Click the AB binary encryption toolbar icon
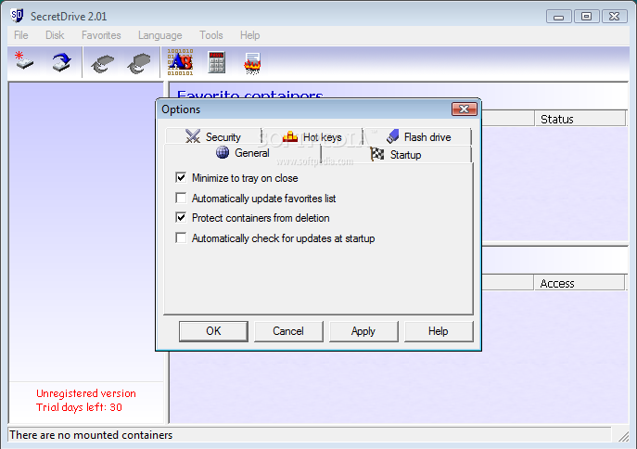Image resolution: width=637 pixels, height=449 pixels. click(181, 62)
